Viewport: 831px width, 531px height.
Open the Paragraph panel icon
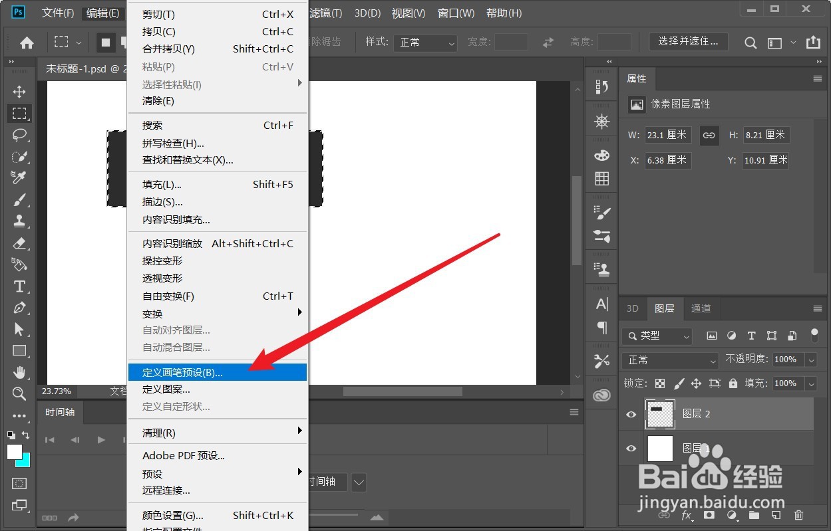tap(601, 328)
